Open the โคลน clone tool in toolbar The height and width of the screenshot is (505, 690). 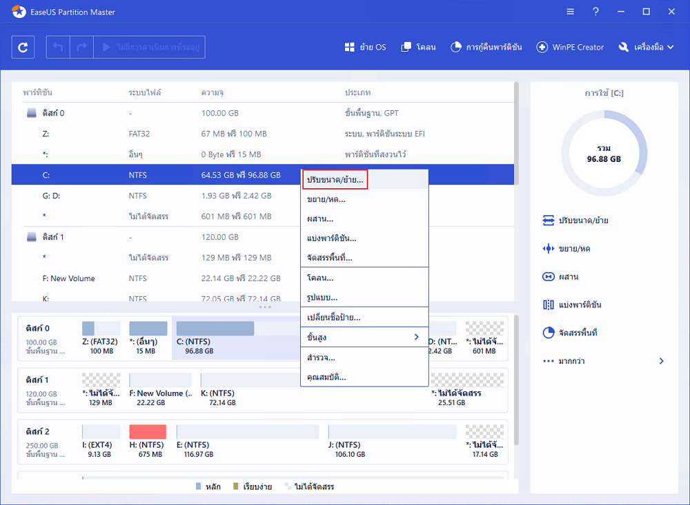[419, 47]
